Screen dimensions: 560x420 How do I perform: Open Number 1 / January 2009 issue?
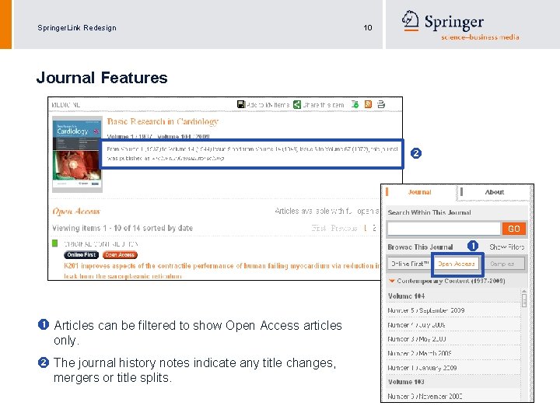422,367
